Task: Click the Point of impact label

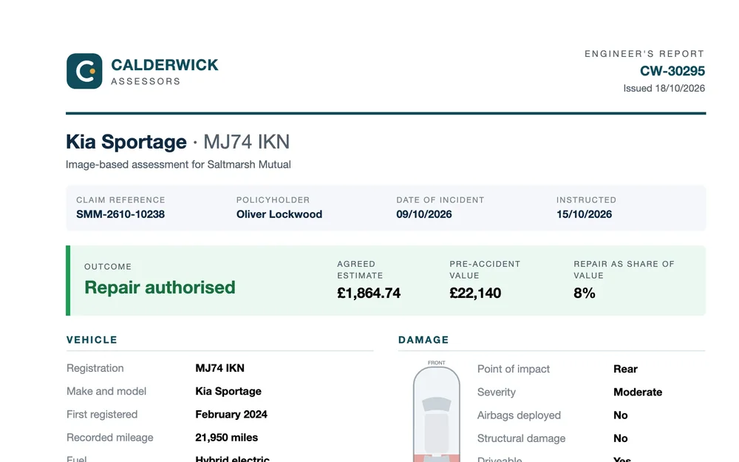Action: click(x=514, y=369)
